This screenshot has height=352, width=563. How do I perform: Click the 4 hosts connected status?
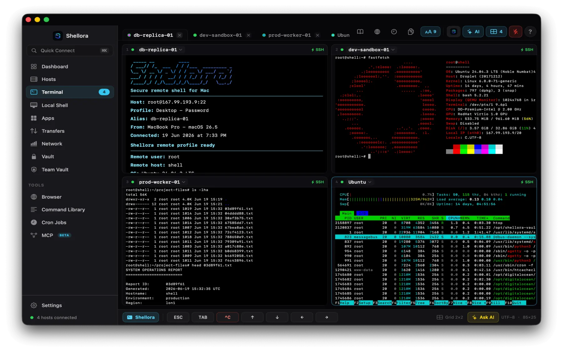click(x=53, y=318)
